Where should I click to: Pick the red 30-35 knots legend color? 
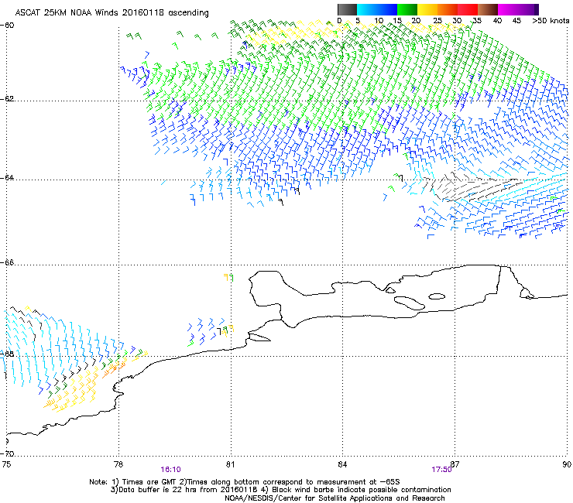(x=468, y=9)
